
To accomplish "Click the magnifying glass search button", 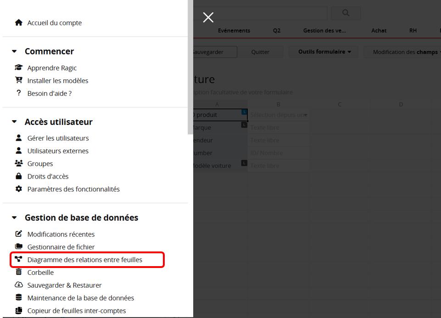I will [x=345, y=13].
